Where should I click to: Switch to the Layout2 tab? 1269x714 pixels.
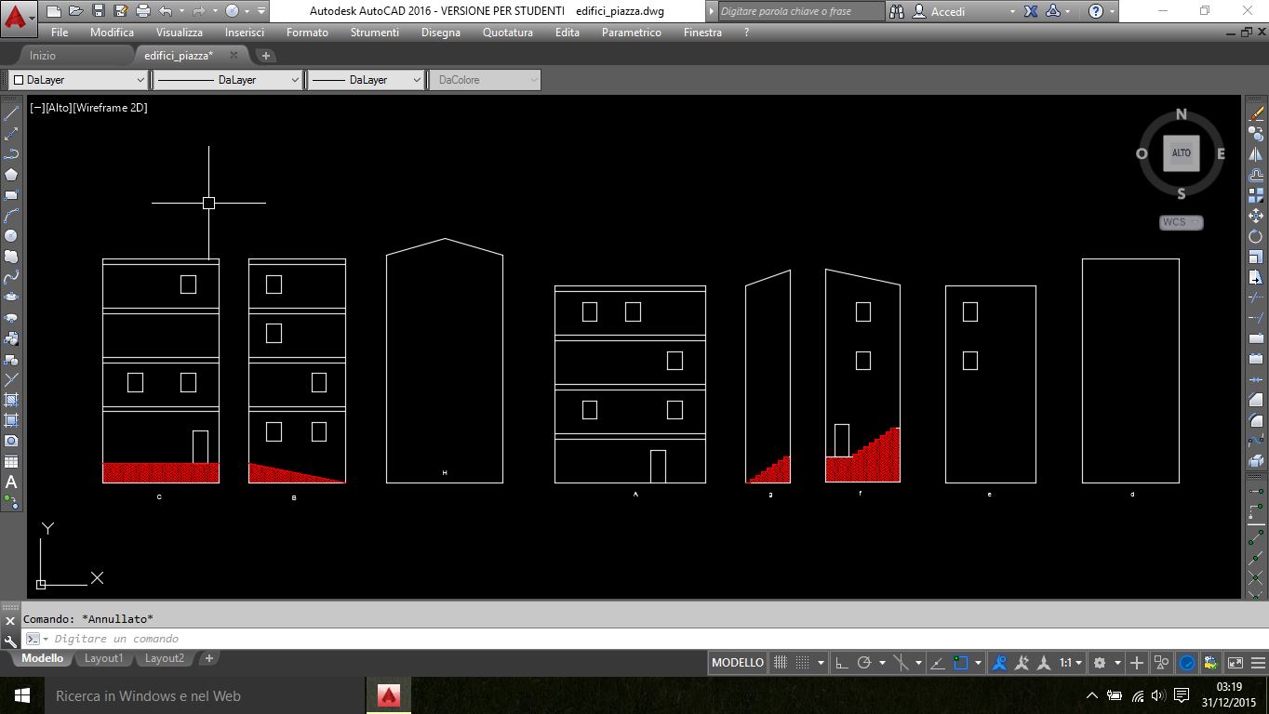[165, 658]
